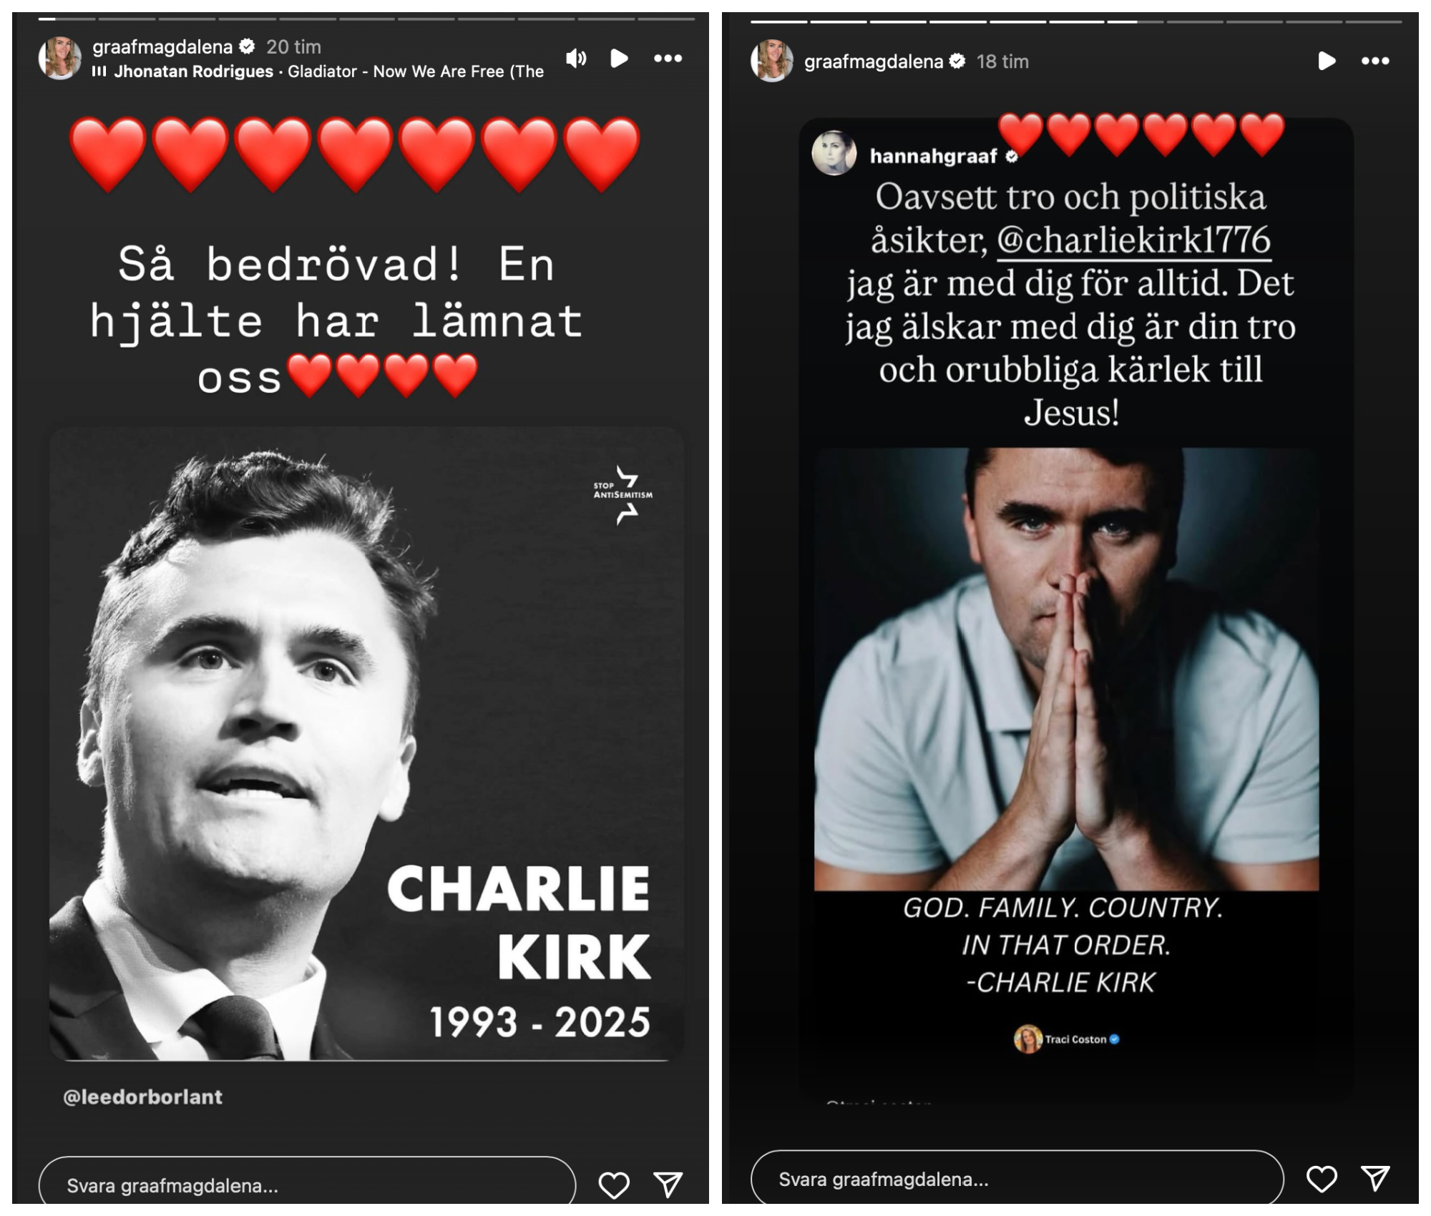
Task: Open the Jhonatan Rodrigues Gladiator music label
Action: (x=318, y=72)
